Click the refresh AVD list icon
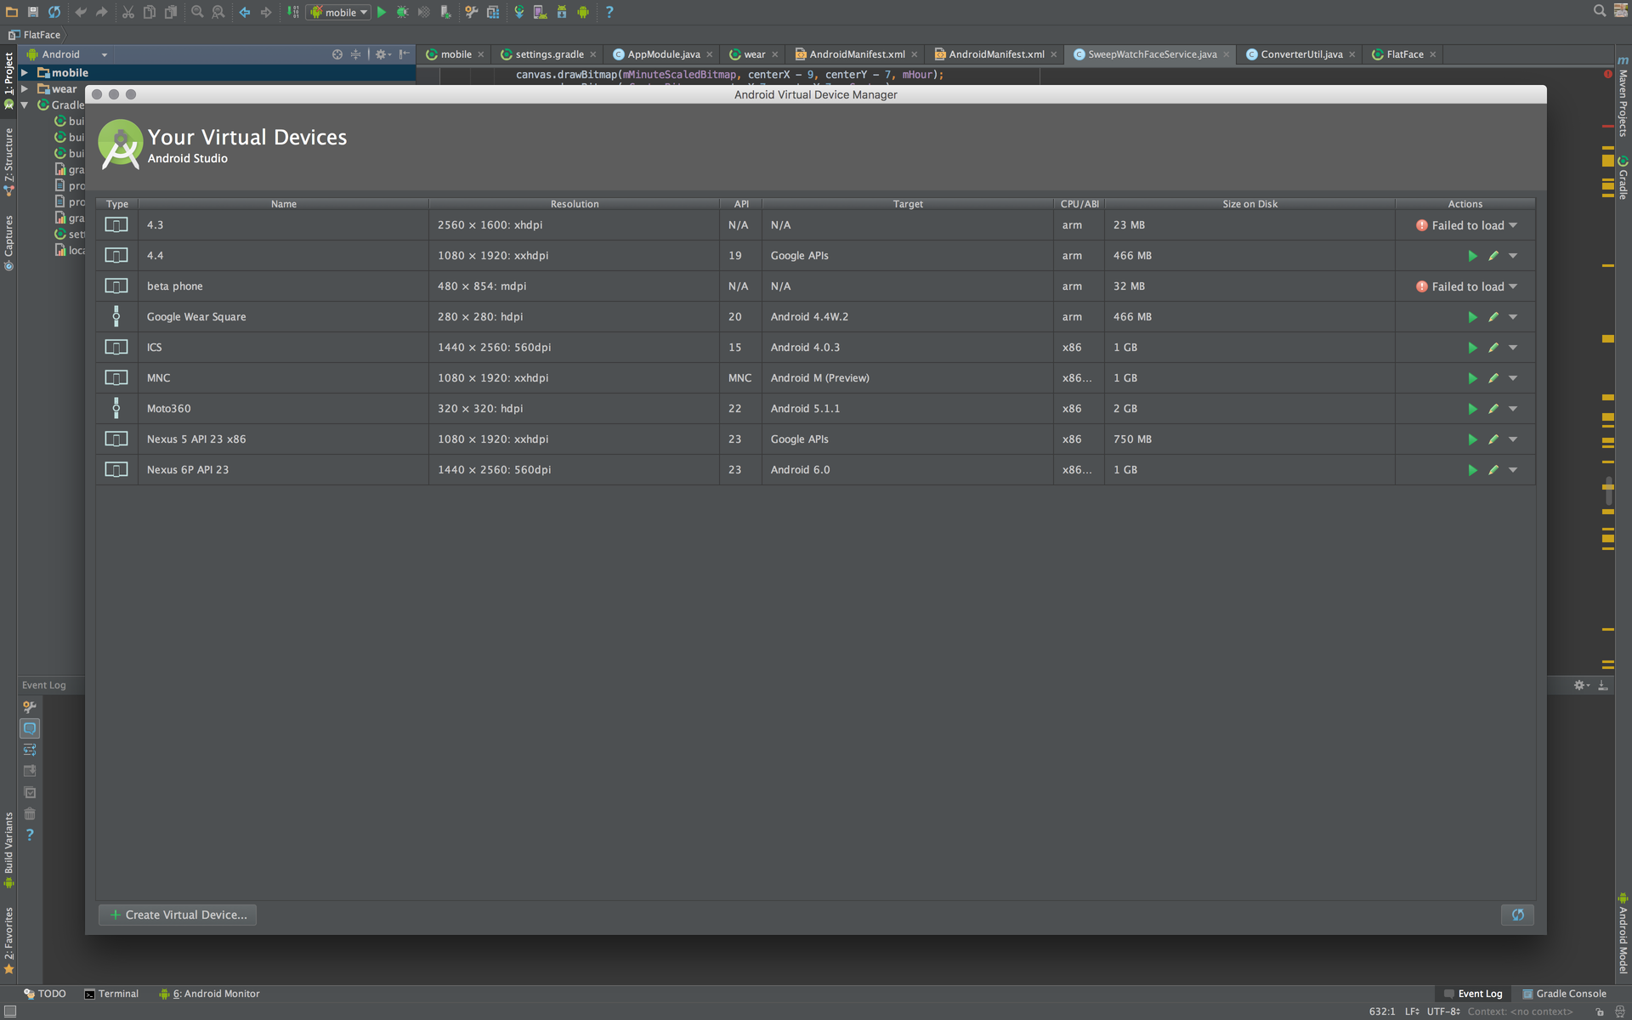This screenshot has width=1632, height=1020. coord(1517,915)
